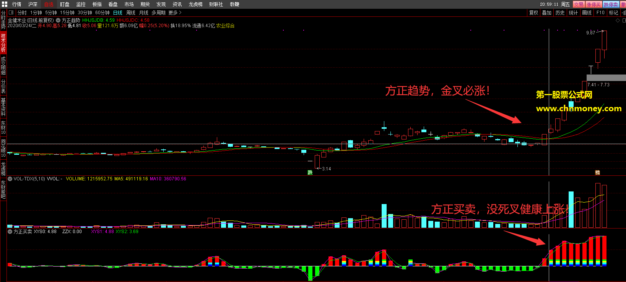Open the 方正趋势 indicator dropdown arrow
The image size is (626, 282).
coord(58,20)
